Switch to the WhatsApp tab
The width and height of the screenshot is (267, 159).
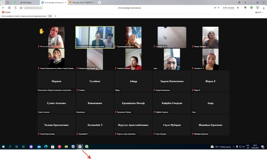pos(26,2)
